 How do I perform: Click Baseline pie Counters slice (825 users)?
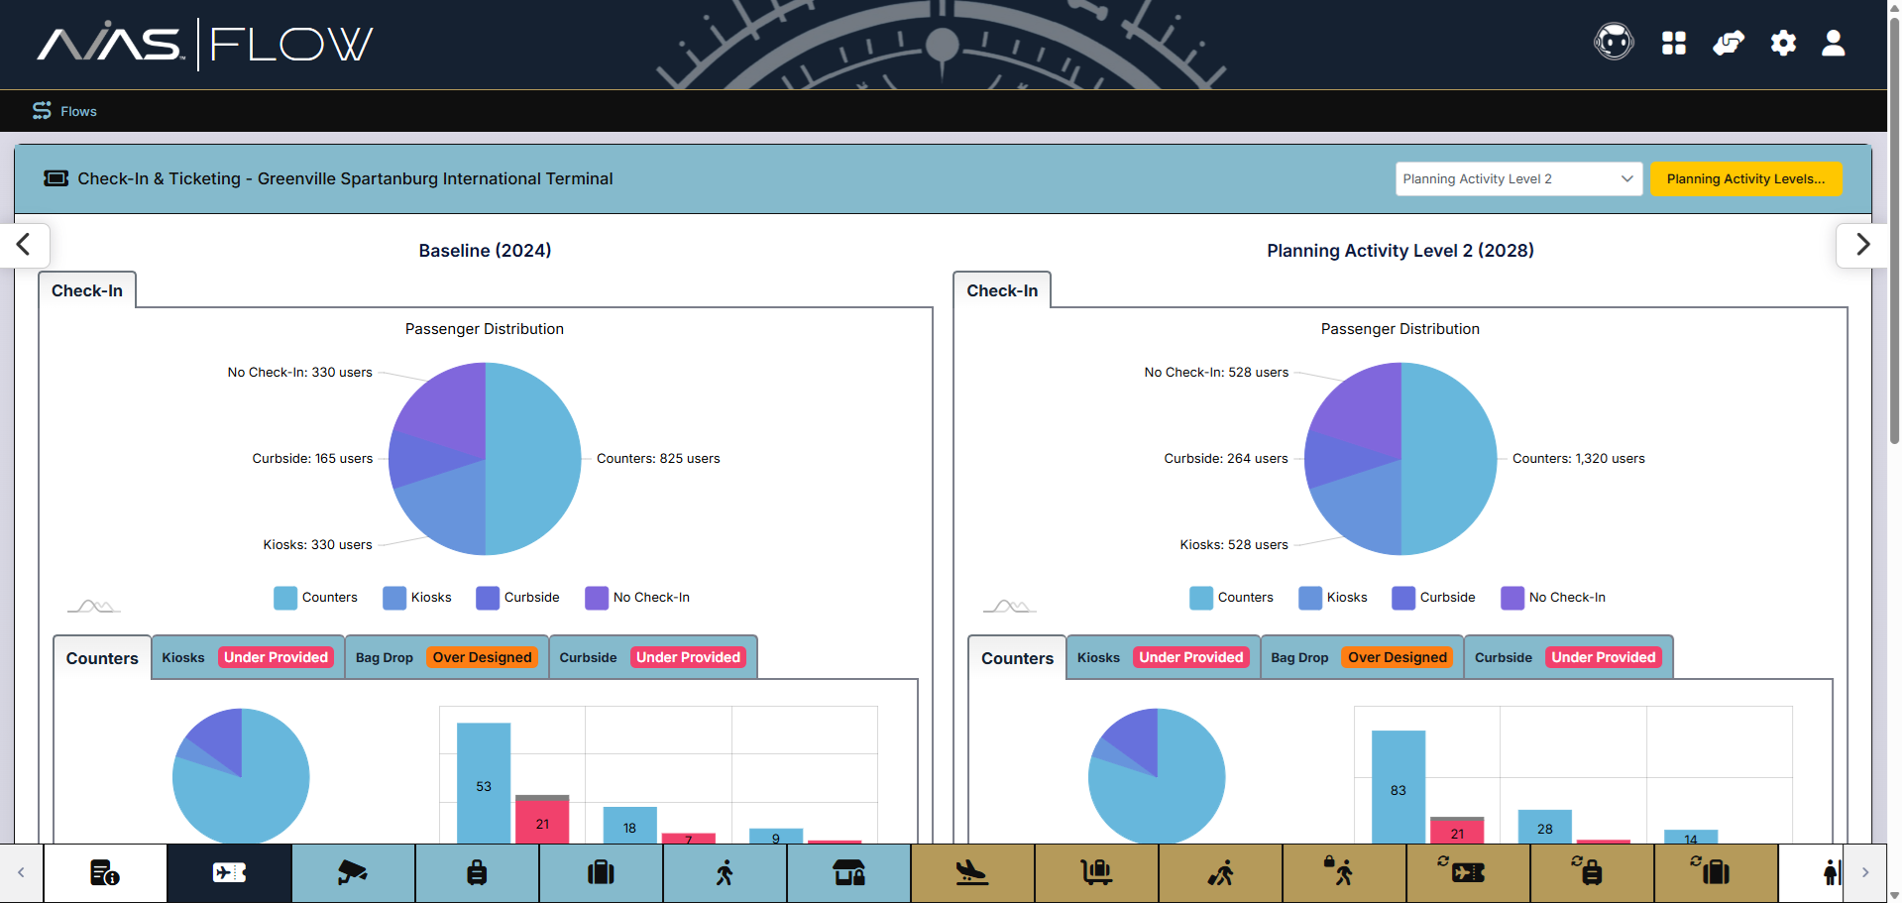tap(535, 459)
